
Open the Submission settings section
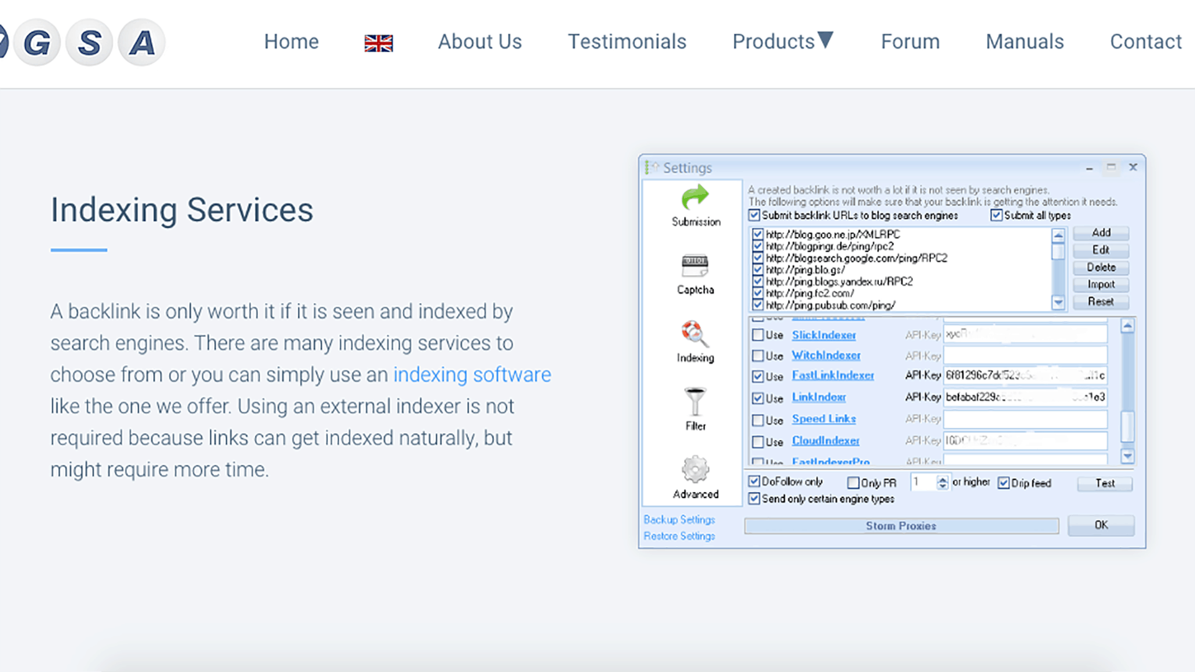[x=695, y=206]
